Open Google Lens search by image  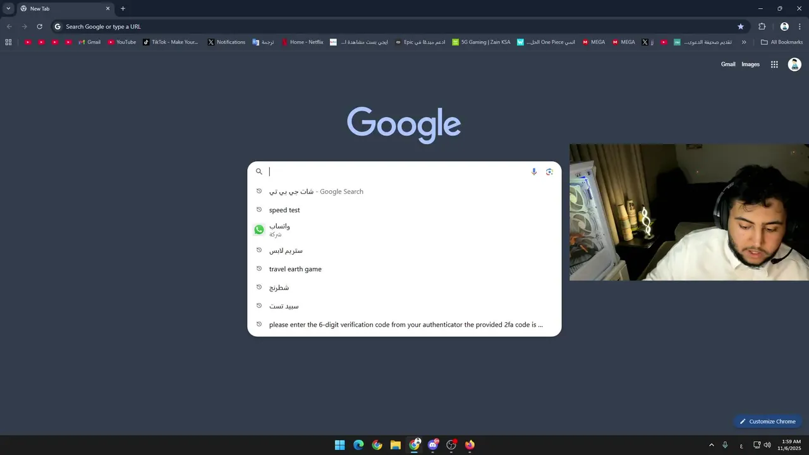[549, 171]
